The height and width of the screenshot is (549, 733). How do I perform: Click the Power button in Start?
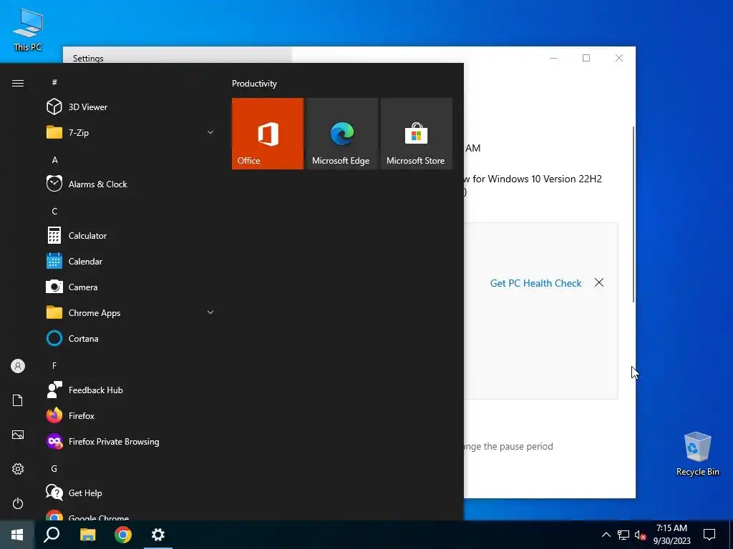(18, 503)
